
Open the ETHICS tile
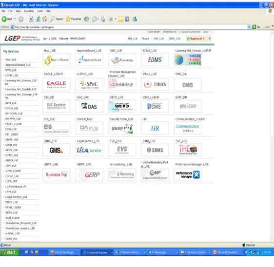tap(155, 84)
